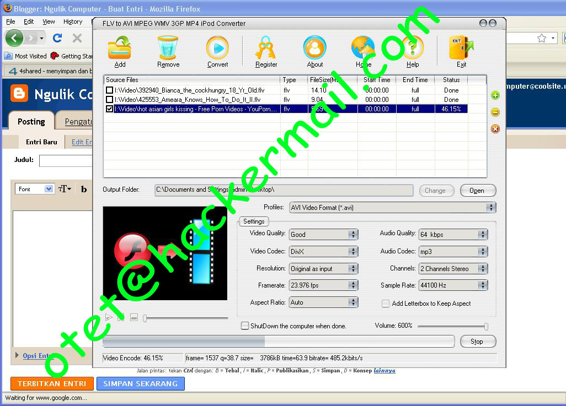Click the FLV to video preview thumbnail
The width and height of the screenshot is (566, 406).
(165, 253)
